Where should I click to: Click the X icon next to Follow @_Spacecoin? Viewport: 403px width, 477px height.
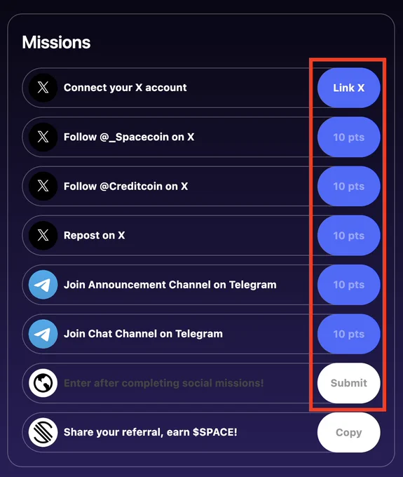(x=43, y=137)
